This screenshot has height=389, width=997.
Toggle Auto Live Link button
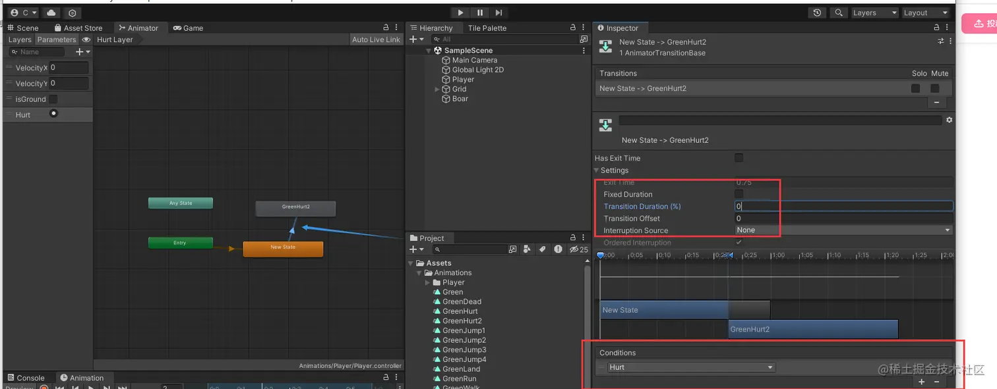click(376, 39)
